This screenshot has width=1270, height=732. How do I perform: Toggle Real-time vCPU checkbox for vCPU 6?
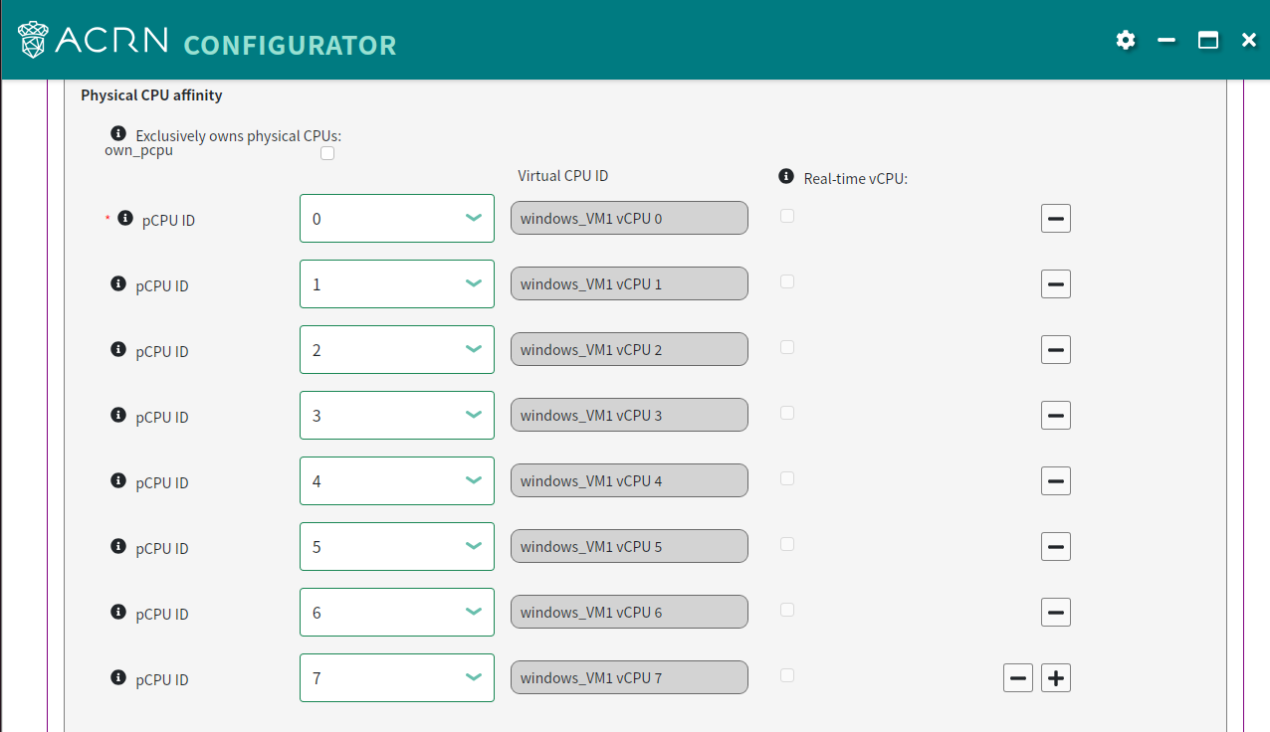pyautogui.click(x=787, y=610)
